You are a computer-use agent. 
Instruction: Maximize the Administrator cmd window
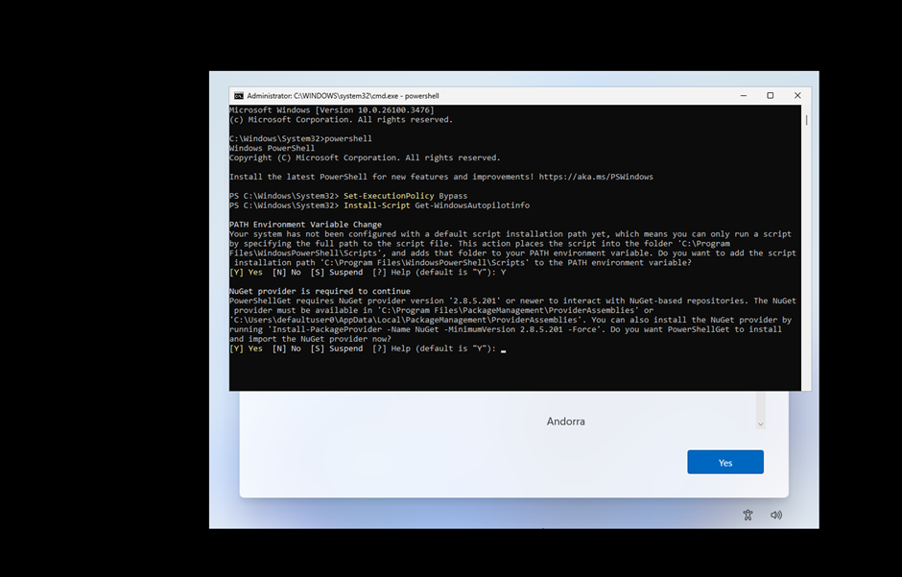point(770,96)
